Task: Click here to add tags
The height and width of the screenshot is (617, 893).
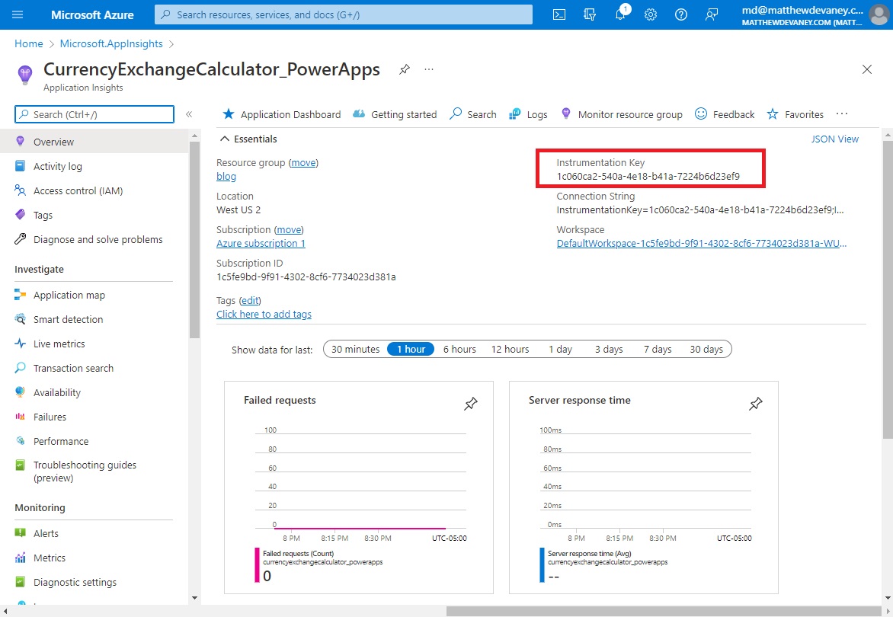Action: tap(264, 314)
